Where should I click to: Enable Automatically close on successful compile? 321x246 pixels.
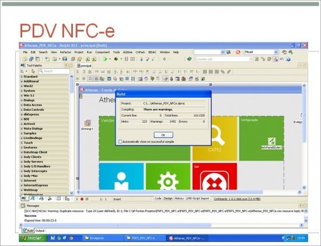point(120,141)
